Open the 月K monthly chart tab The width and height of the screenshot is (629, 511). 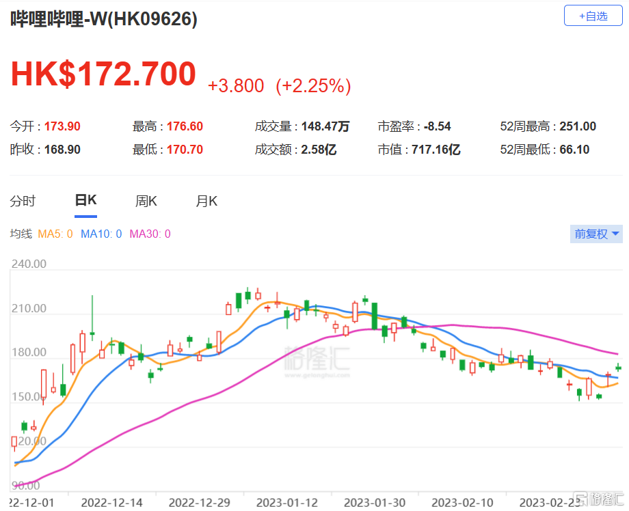[206, 201]
